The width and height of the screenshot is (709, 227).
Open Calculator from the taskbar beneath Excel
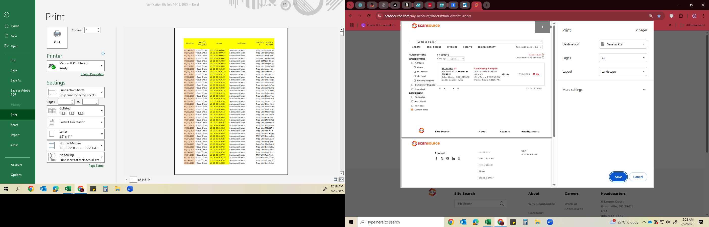click(x=105, y=189)
